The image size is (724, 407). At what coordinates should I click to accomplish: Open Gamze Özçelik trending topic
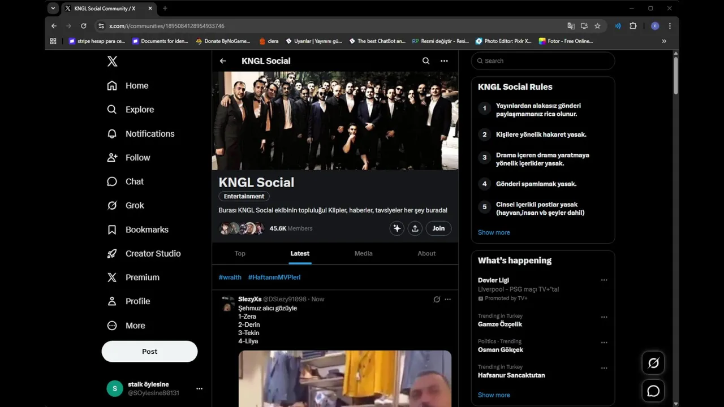pyautogui.click(x=500, y=324)
